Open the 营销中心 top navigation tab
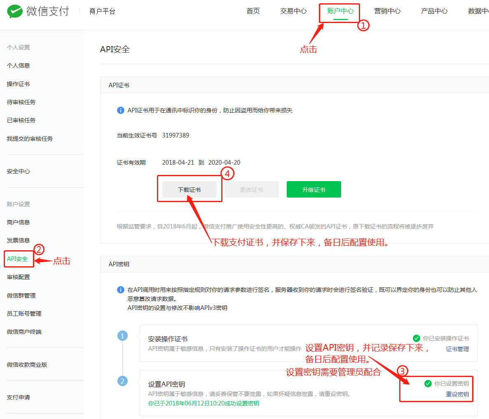 click(x=387, y=11)
